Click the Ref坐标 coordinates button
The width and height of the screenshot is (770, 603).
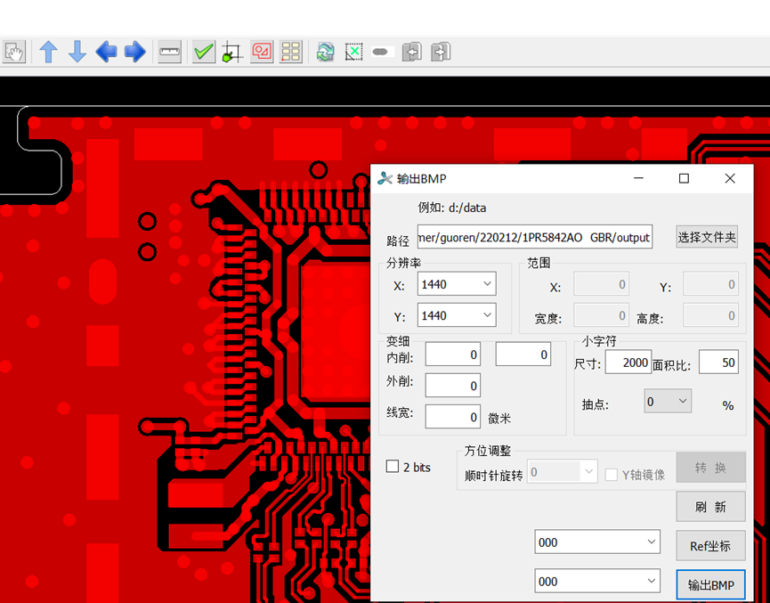(710, 546)
